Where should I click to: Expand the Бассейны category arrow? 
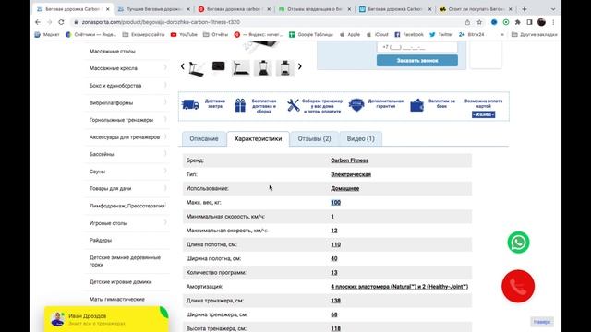(x=165, y=154)
